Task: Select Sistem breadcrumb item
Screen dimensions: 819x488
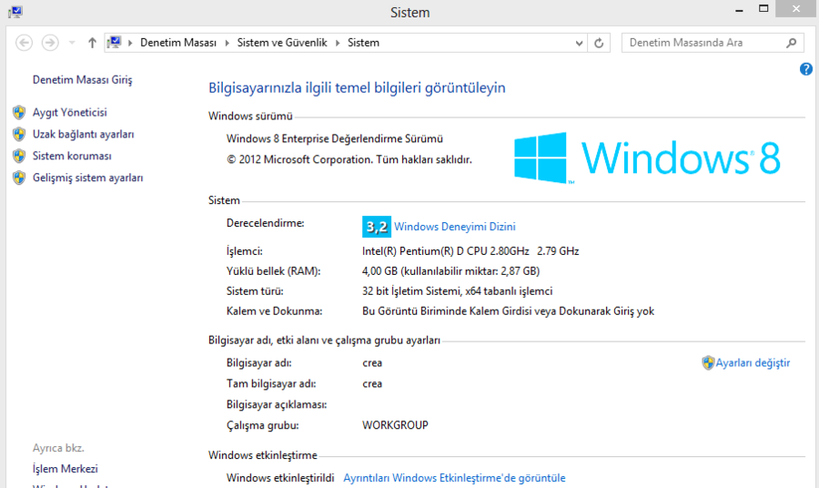Action: click(363, 43)
